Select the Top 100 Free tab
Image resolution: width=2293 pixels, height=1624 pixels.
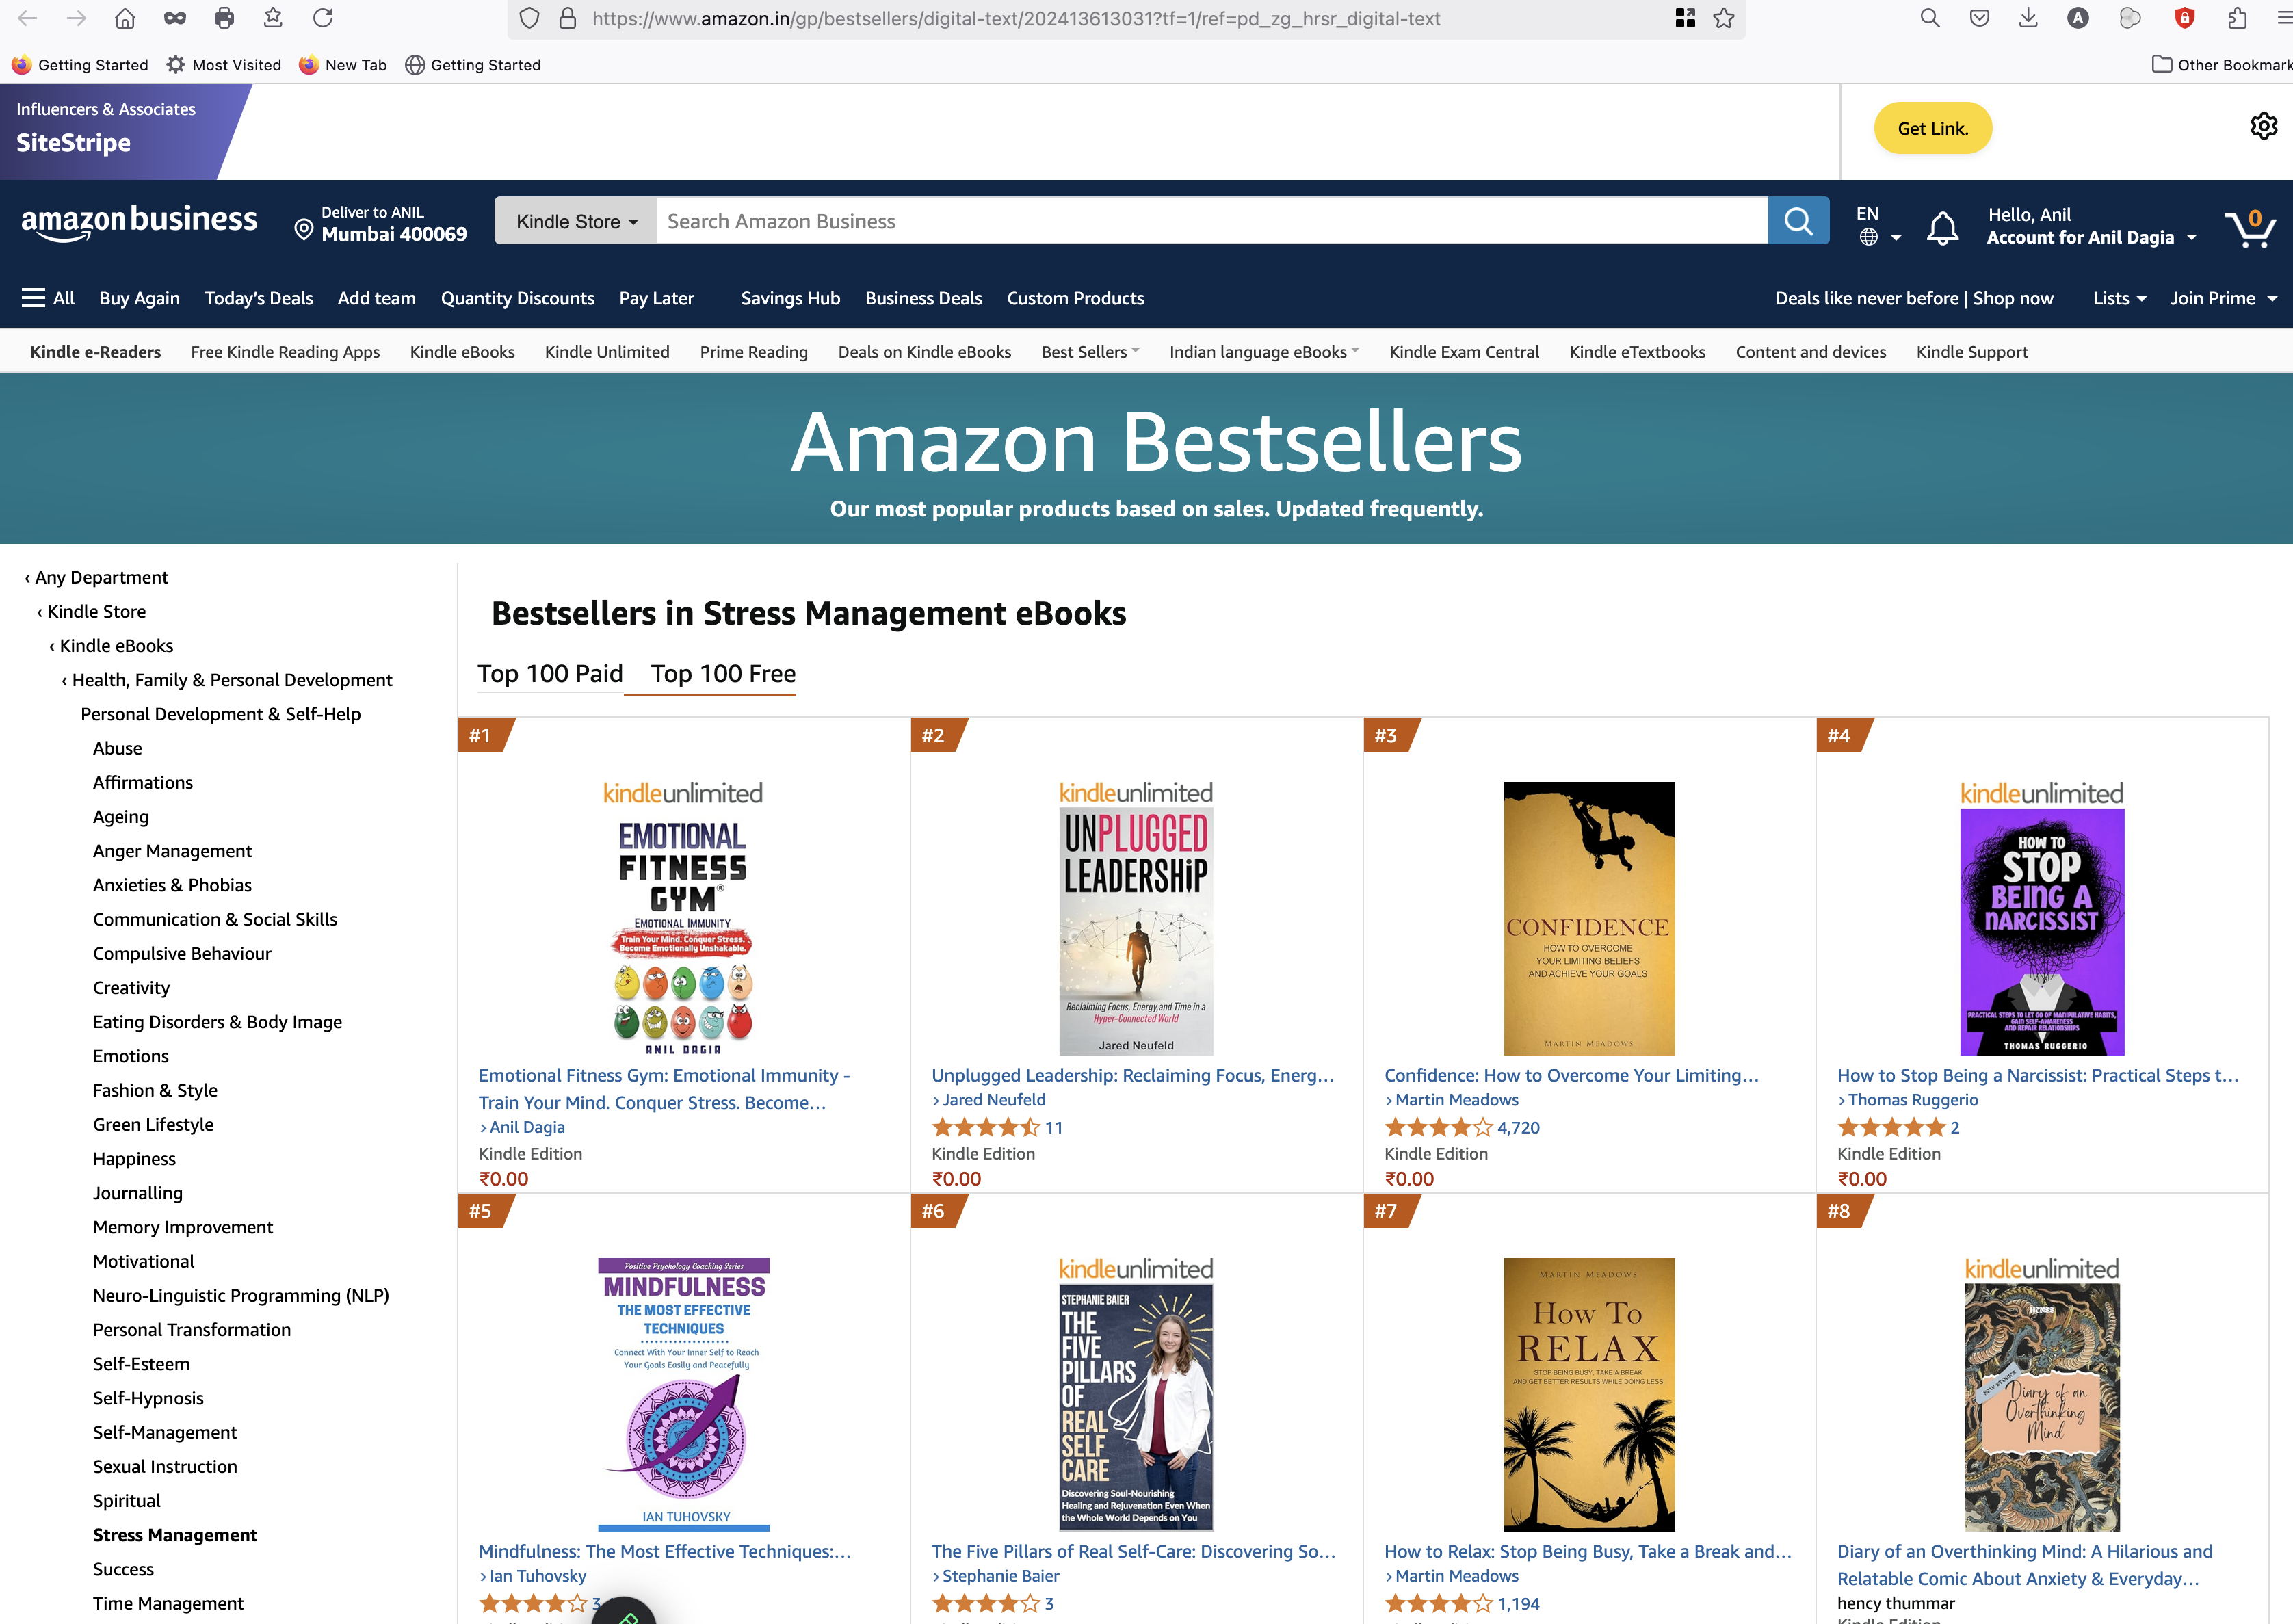click(x=723, y=673)
